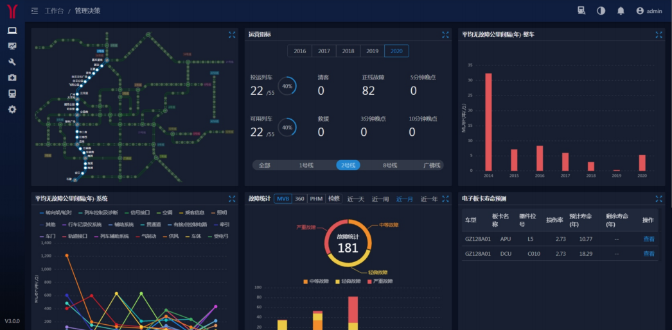Image resolution: width=672 pixels, height=330 pixels.
Task: Click the 轻微故障 yellow swatch in legend
Action: click(337, 281)
